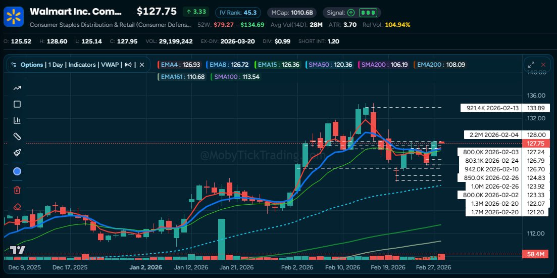Click the TradingView logo on chart
This screenshot has height=278, width=557.
click(17, 250)
